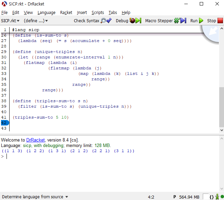Open the Racket menu
The width and height of the screenshot is (224, 200).
[x=66, y=13]
